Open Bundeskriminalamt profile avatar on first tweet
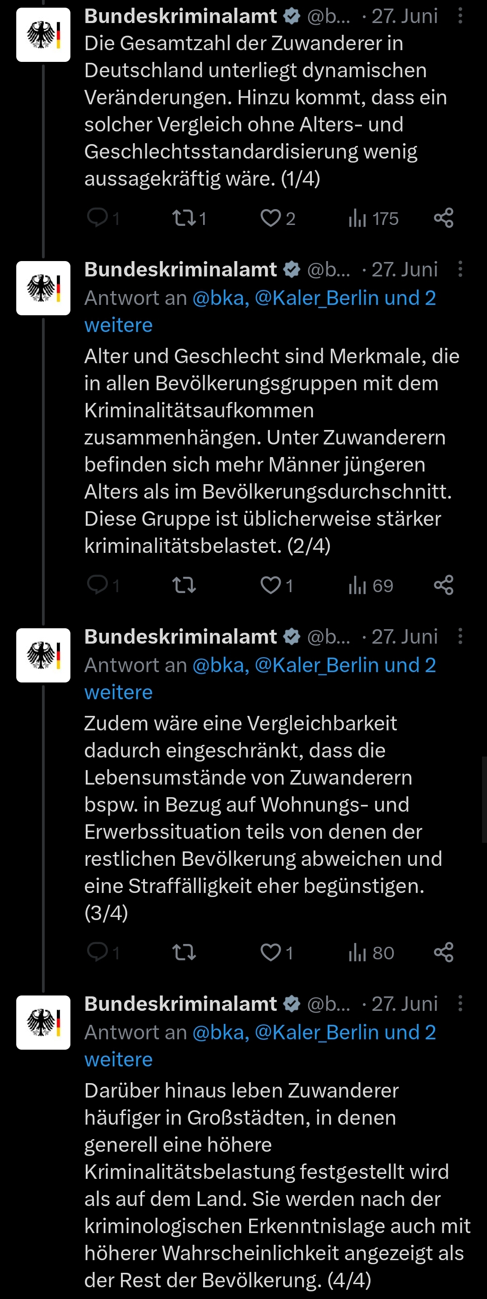The image size is (487, 1299). 43,35
